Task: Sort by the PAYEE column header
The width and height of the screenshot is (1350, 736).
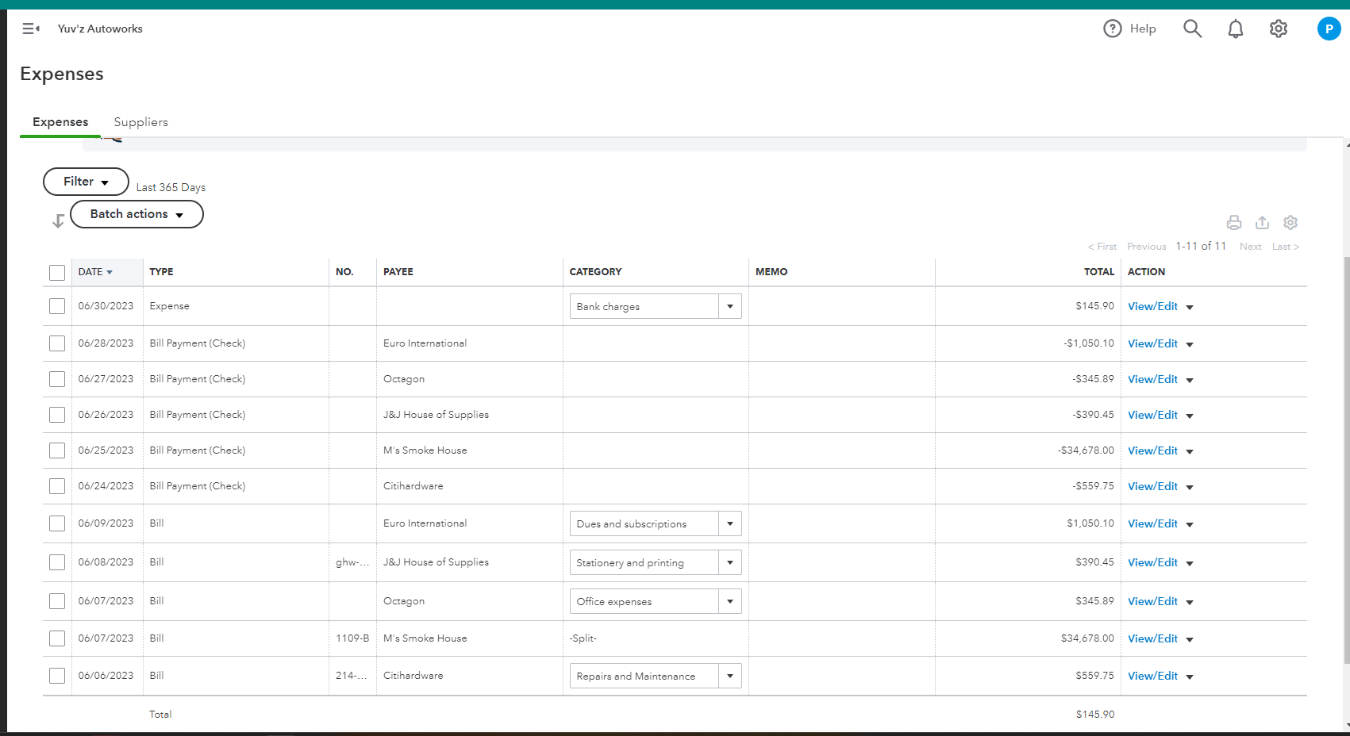Action: click(398, 272)
